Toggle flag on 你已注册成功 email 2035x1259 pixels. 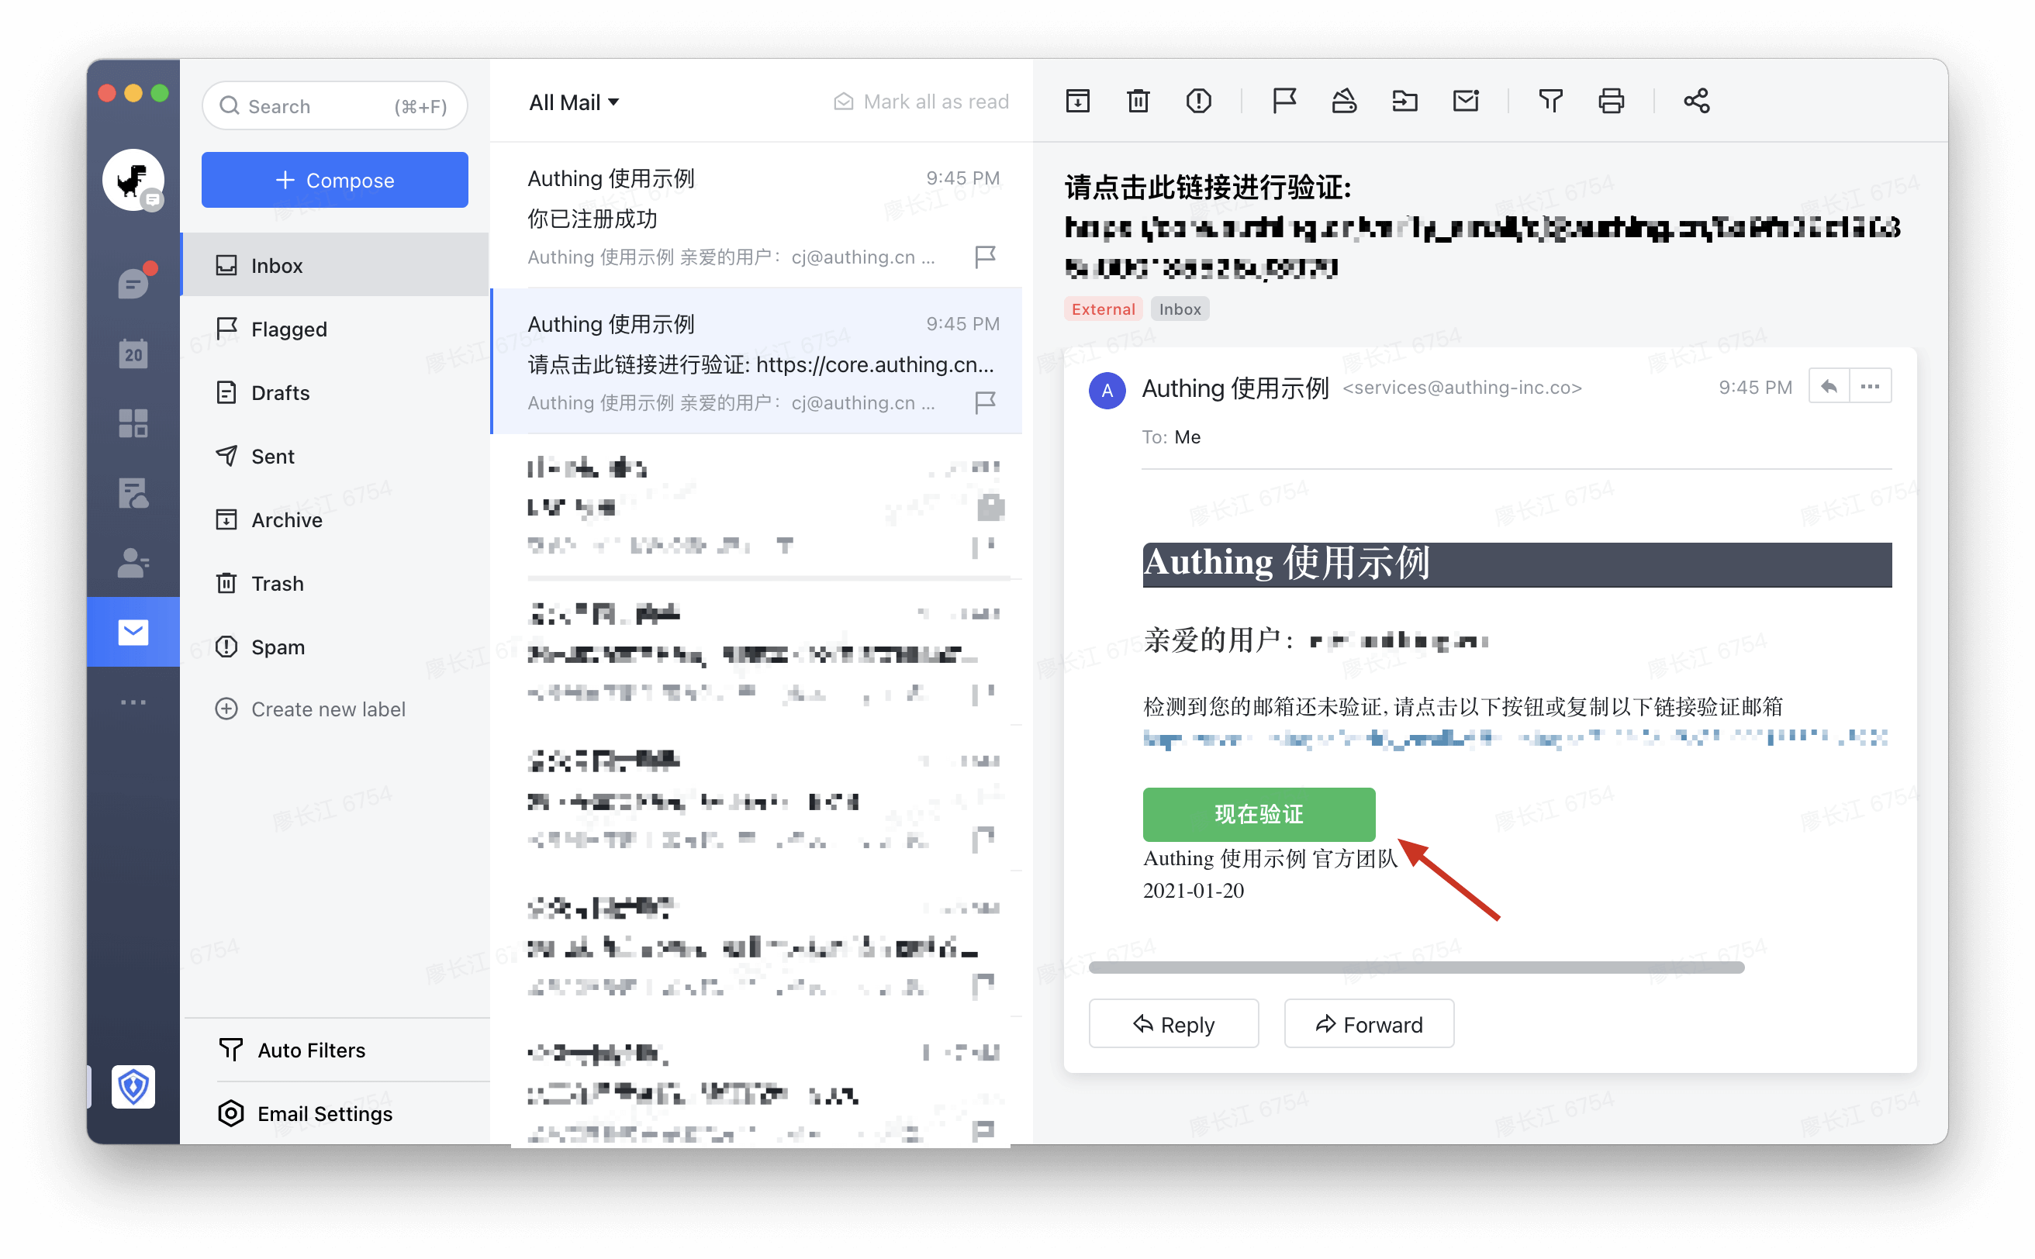[985, 257]
